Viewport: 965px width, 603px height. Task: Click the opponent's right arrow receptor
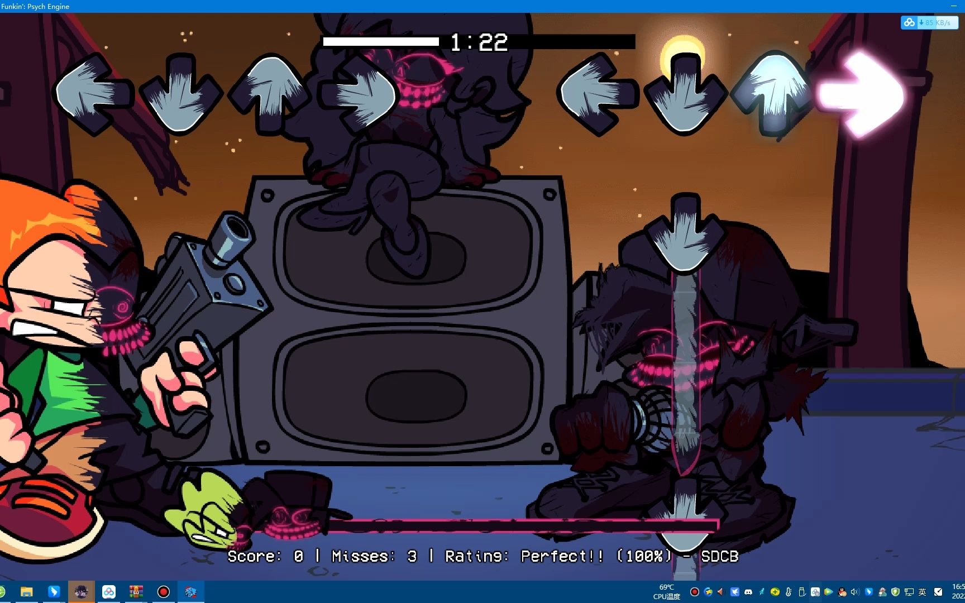[357, 94]
